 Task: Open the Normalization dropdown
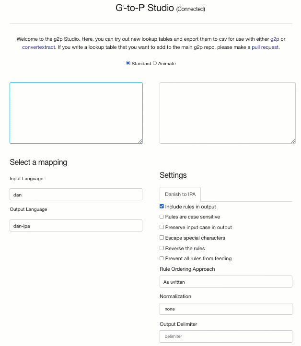226,309
